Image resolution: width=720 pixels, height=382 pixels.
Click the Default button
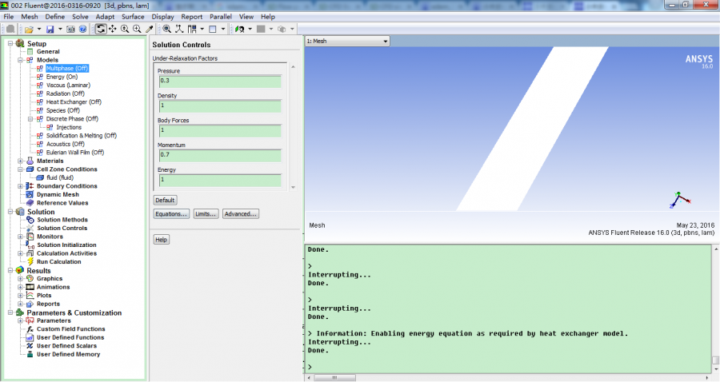165,201
